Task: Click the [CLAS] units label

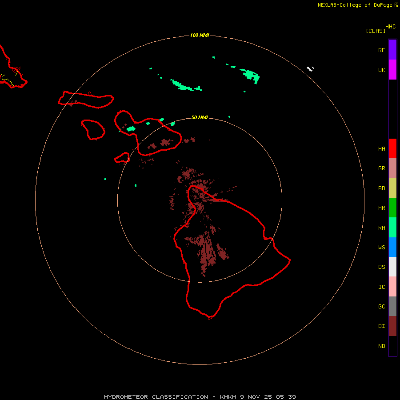Action: (376, 31)
